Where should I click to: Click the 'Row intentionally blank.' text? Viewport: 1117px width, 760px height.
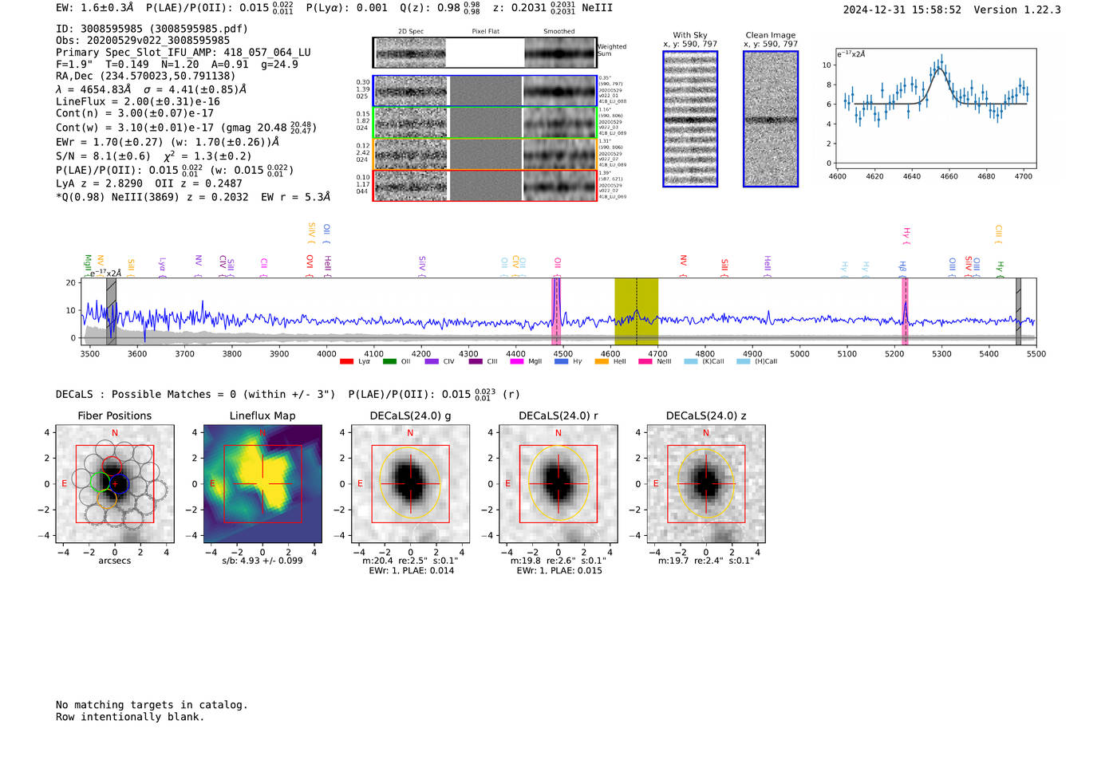[x=130, y=717]
